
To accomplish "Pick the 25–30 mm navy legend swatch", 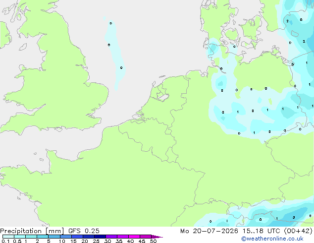I will coord(100,237).
